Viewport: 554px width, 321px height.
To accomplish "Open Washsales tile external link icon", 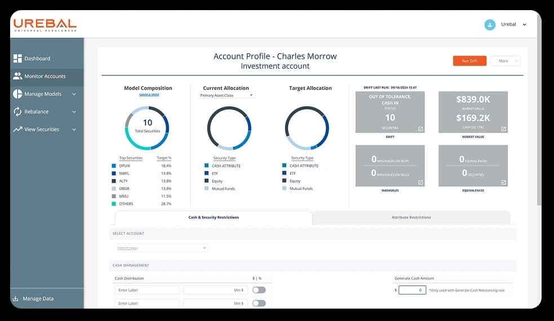I will tap(420, 182).
